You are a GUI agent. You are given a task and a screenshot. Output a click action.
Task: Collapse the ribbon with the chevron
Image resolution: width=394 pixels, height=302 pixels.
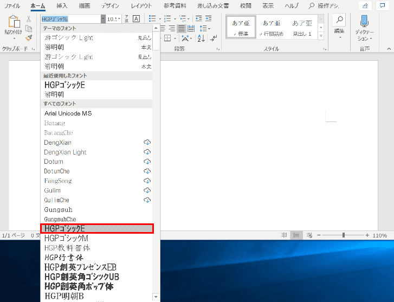389,49
